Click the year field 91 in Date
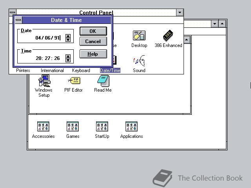251x188 pixels. [x=56, y=38]
